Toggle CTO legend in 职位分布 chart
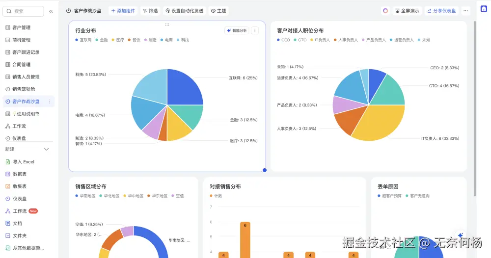 coord(300,40)
